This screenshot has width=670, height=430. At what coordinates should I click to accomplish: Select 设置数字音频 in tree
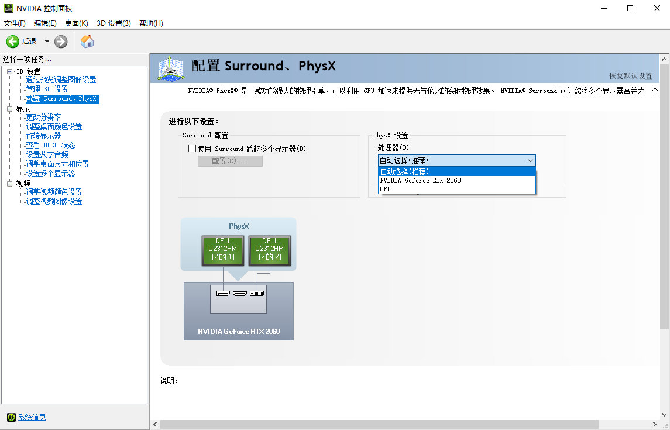(47, 154)
